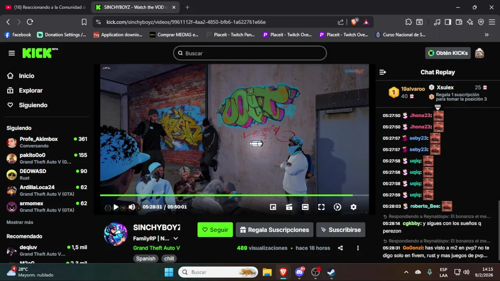Open SINCHYBOYZ channel avatar
Image resolution: width=500 pixels, height=281 pixels.
(116, 234)
